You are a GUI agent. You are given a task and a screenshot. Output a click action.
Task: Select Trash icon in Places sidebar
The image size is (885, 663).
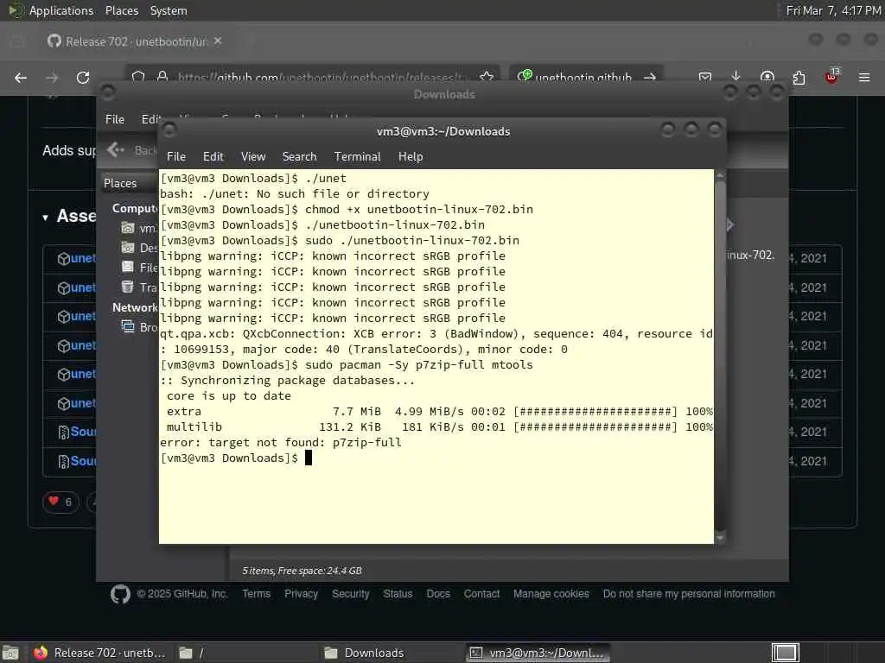click(128, 287)
